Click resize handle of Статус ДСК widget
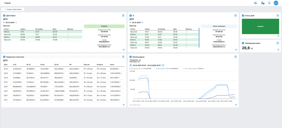The width and height of the screenshot is (282, 128). (278, 36)
